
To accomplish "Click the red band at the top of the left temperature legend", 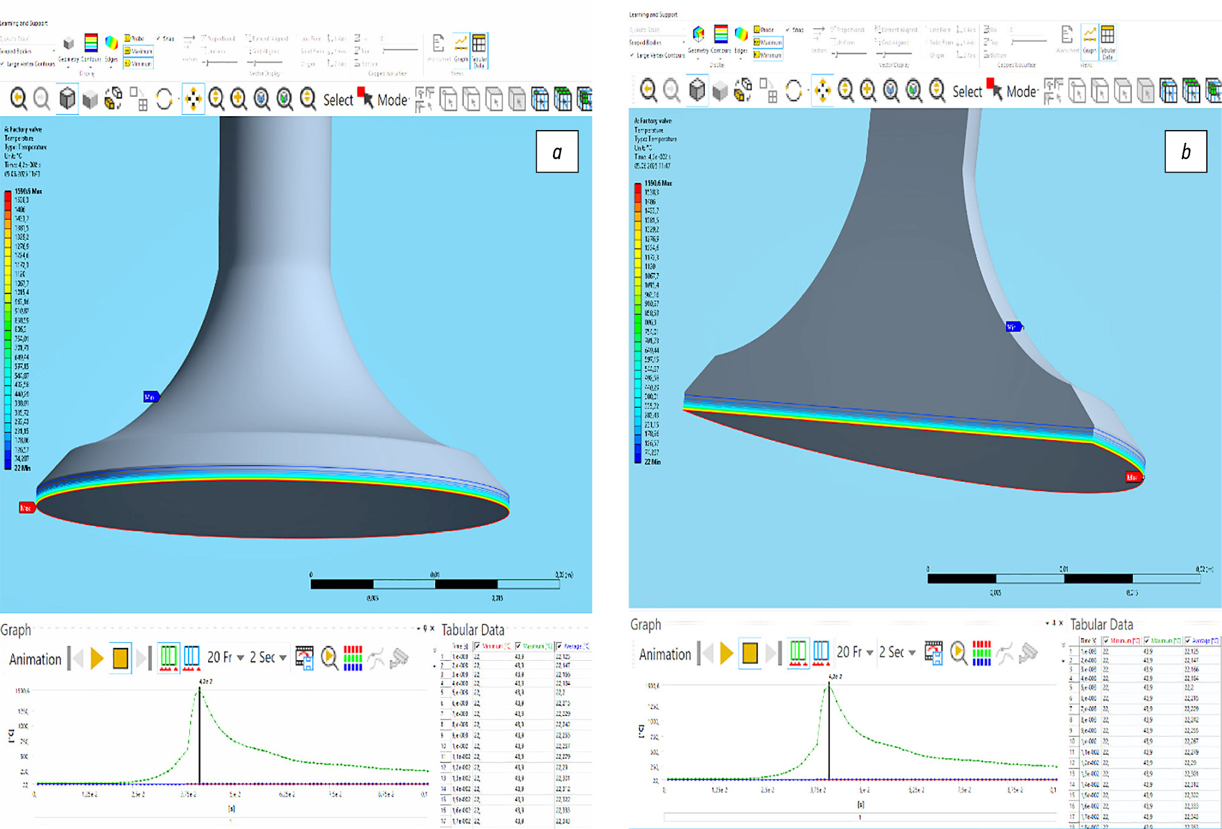I will (x=8, y=197).
